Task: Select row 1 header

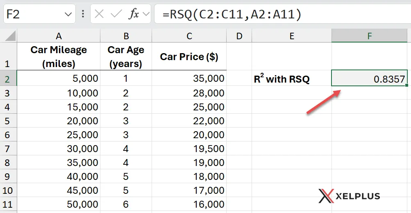Action: (x=8, y=56)
